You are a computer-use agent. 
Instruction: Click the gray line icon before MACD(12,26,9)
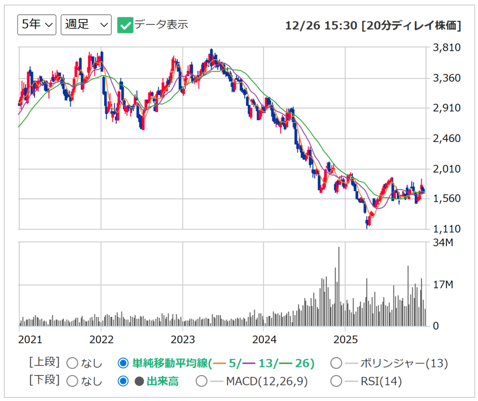pyautogui.click(x=217, y=381)
